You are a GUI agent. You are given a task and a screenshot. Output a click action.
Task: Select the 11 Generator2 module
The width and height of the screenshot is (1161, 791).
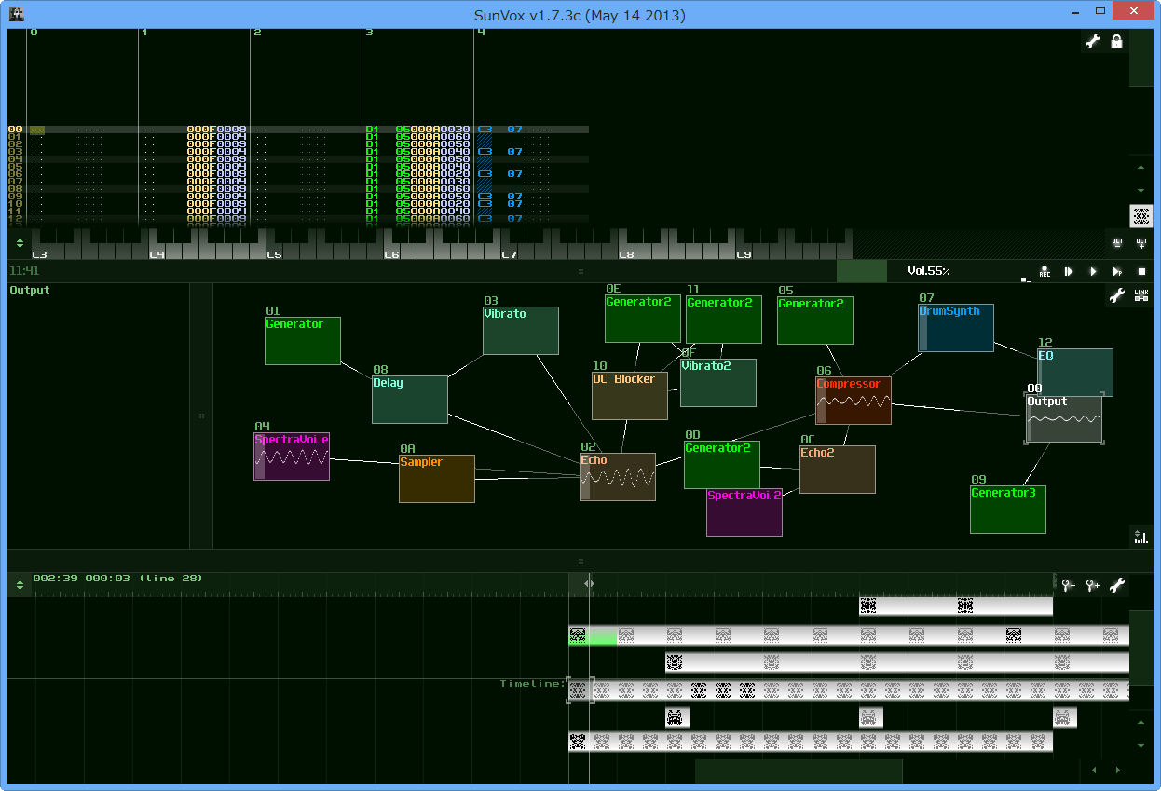tap(724, 320)
